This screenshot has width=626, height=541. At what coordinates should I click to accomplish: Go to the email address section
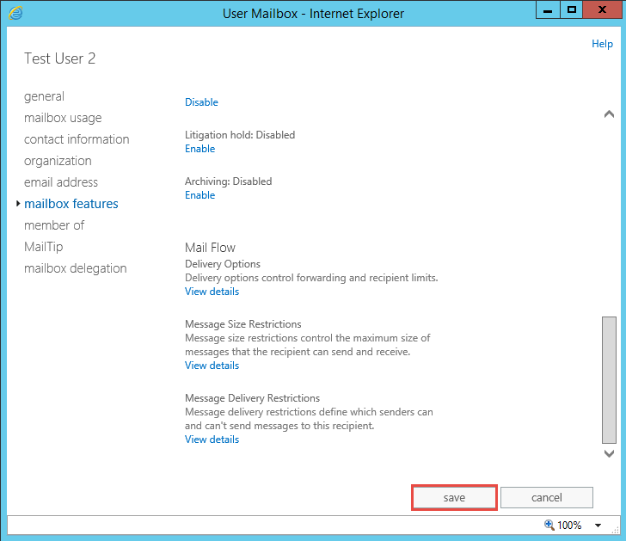pyautogui.click(x=61, y=182)
